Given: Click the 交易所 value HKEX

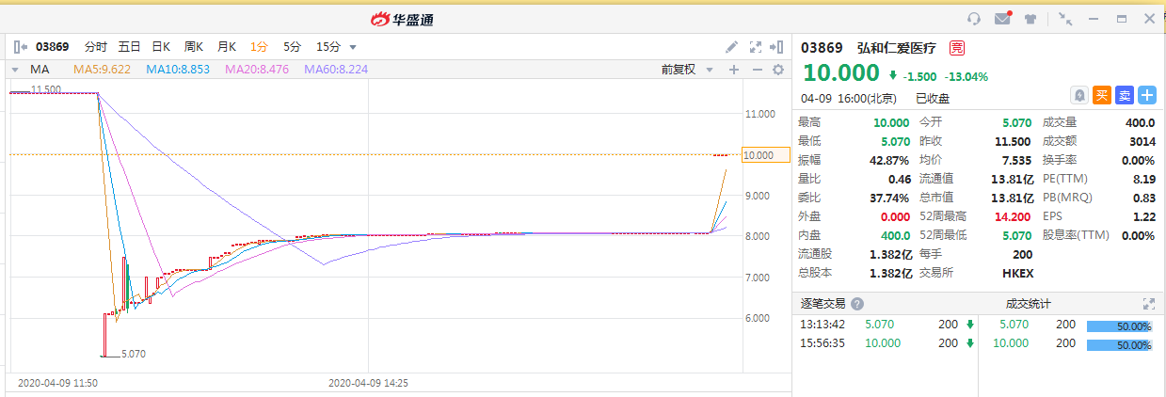Looking at the screenshot, I should 1019,273.
